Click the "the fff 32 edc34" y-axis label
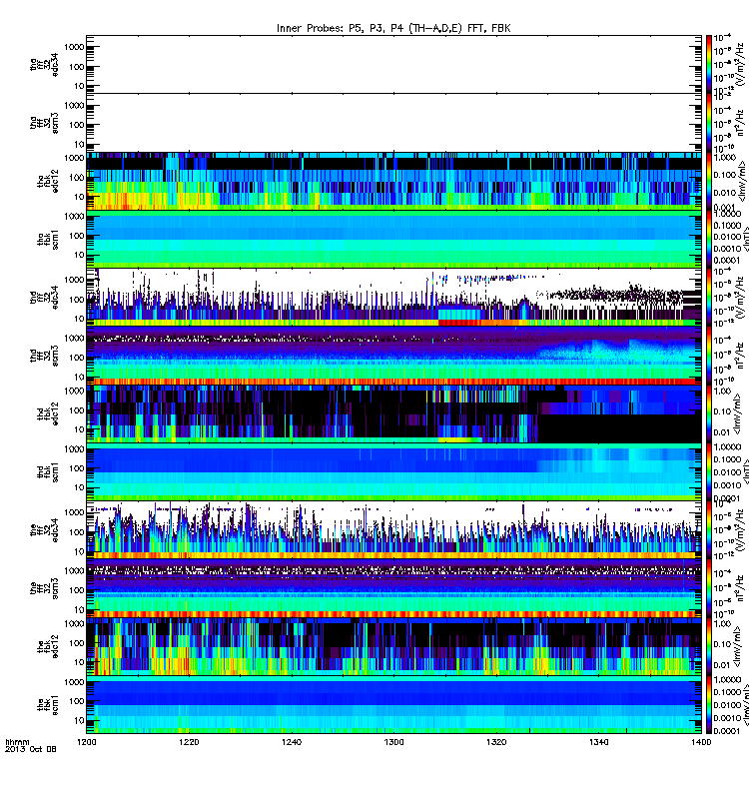The width and height of the screenshot is (749, 799). [44, 530]
